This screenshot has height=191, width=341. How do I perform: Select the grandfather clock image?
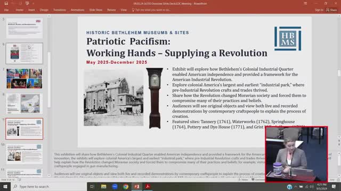coord(155,98)
